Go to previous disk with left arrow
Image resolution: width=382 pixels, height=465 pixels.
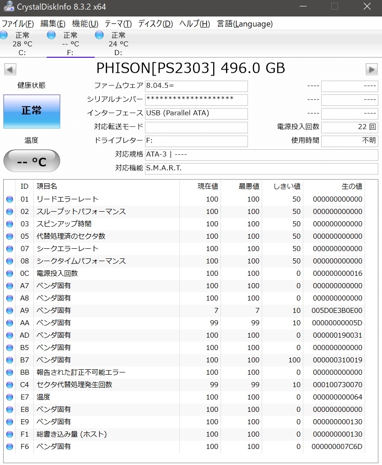10,69
